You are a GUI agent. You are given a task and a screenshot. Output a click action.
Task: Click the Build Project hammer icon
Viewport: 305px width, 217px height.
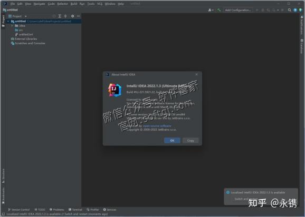[219, 10]
